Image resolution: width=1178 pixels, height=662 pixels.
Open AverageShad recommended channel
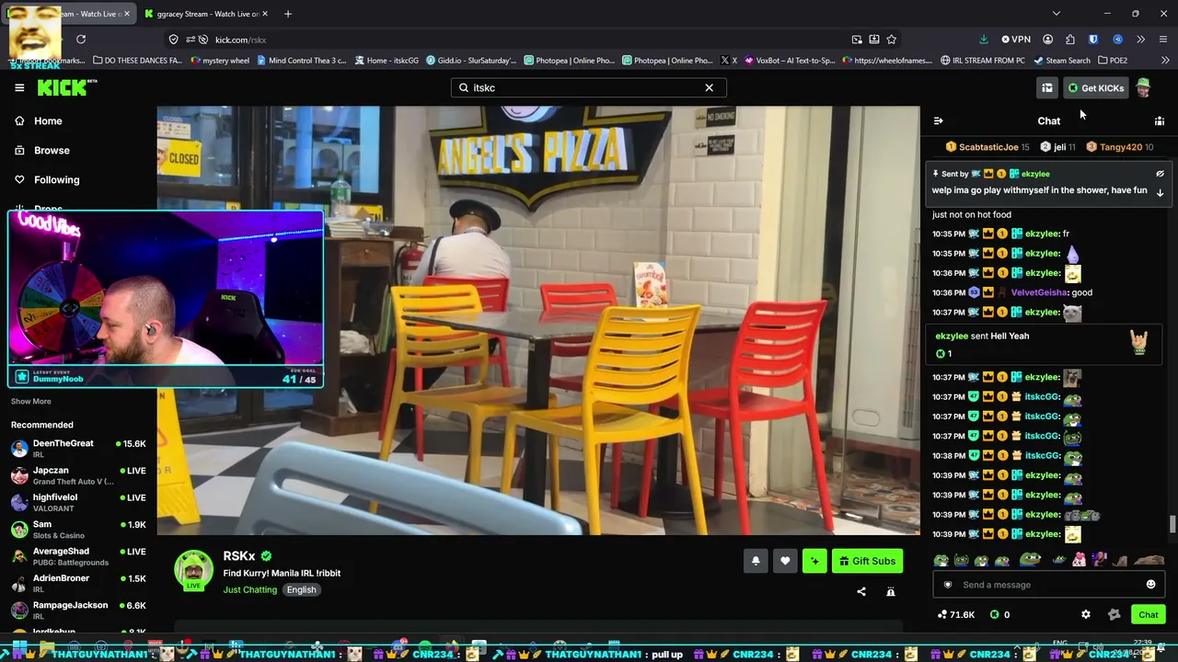[78, 556]
